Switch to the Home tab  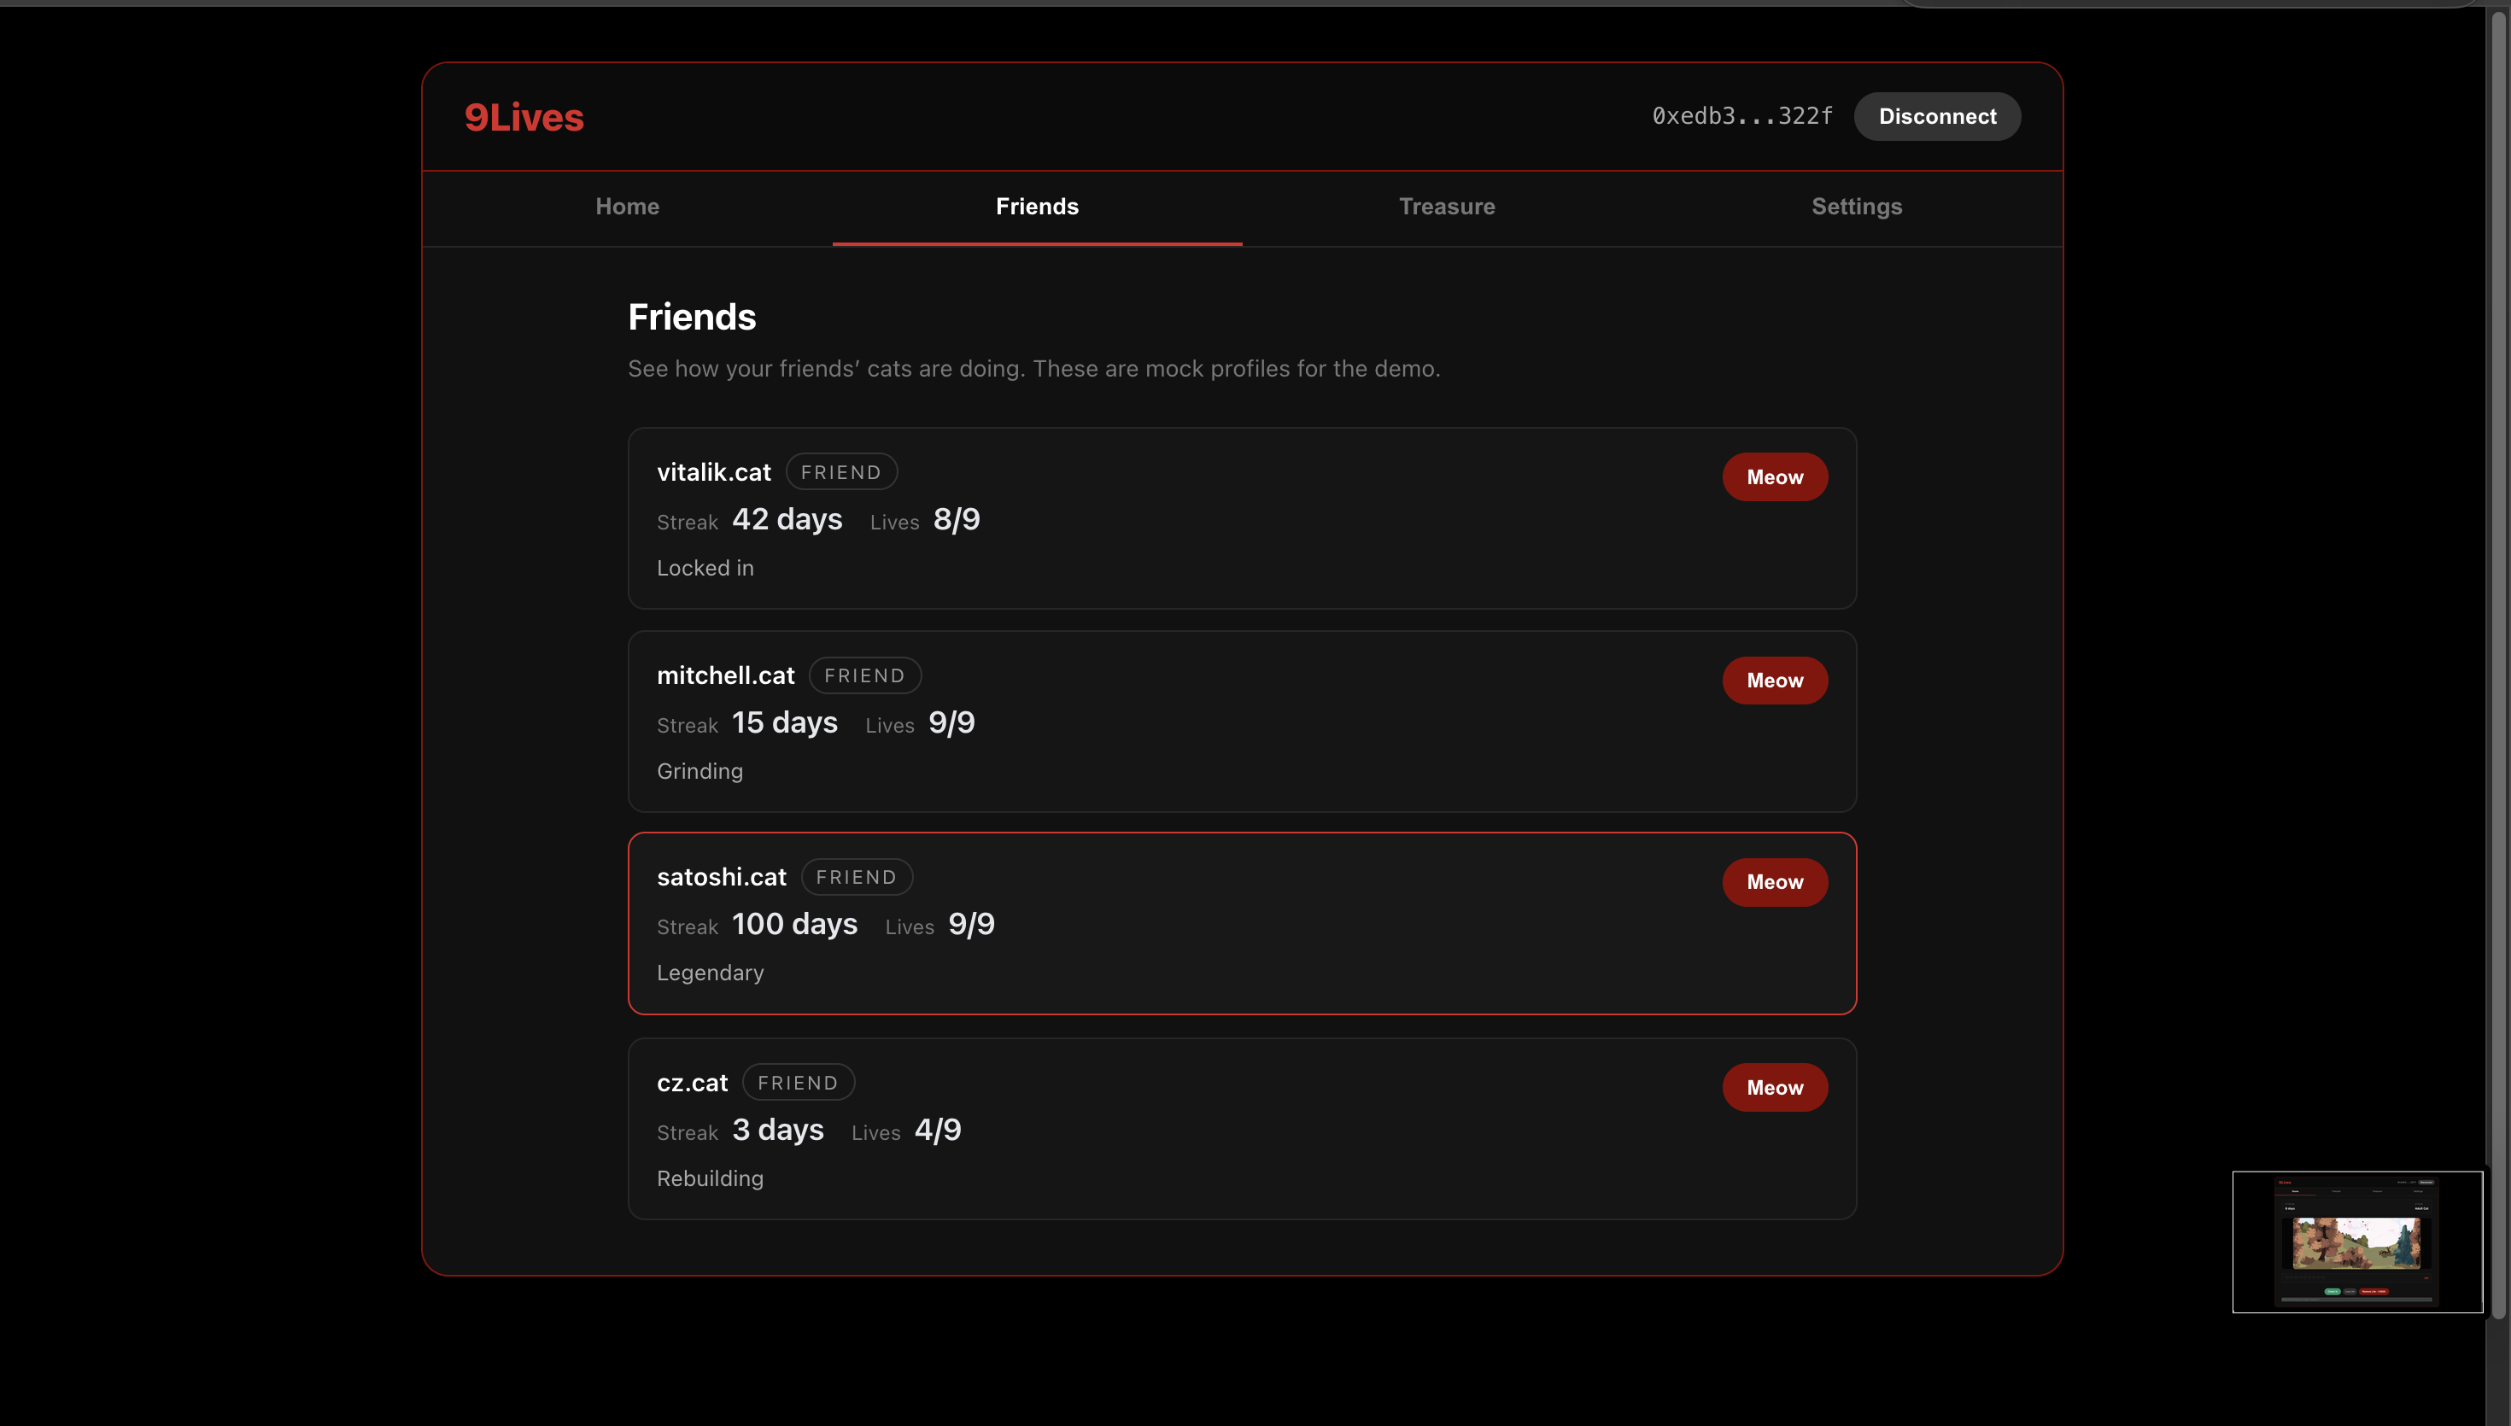coord(627,207)
